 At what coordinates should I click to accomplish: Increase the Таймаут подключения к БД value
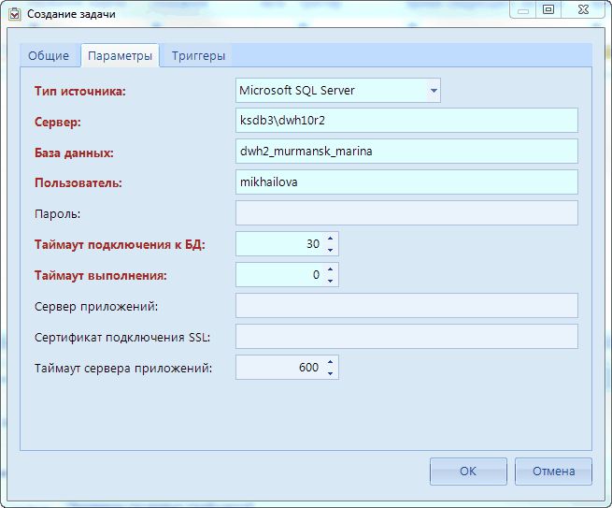click(331, 239)
